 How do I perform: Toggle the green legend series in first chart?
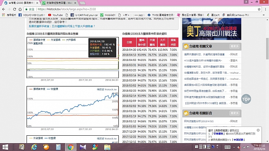69,40
